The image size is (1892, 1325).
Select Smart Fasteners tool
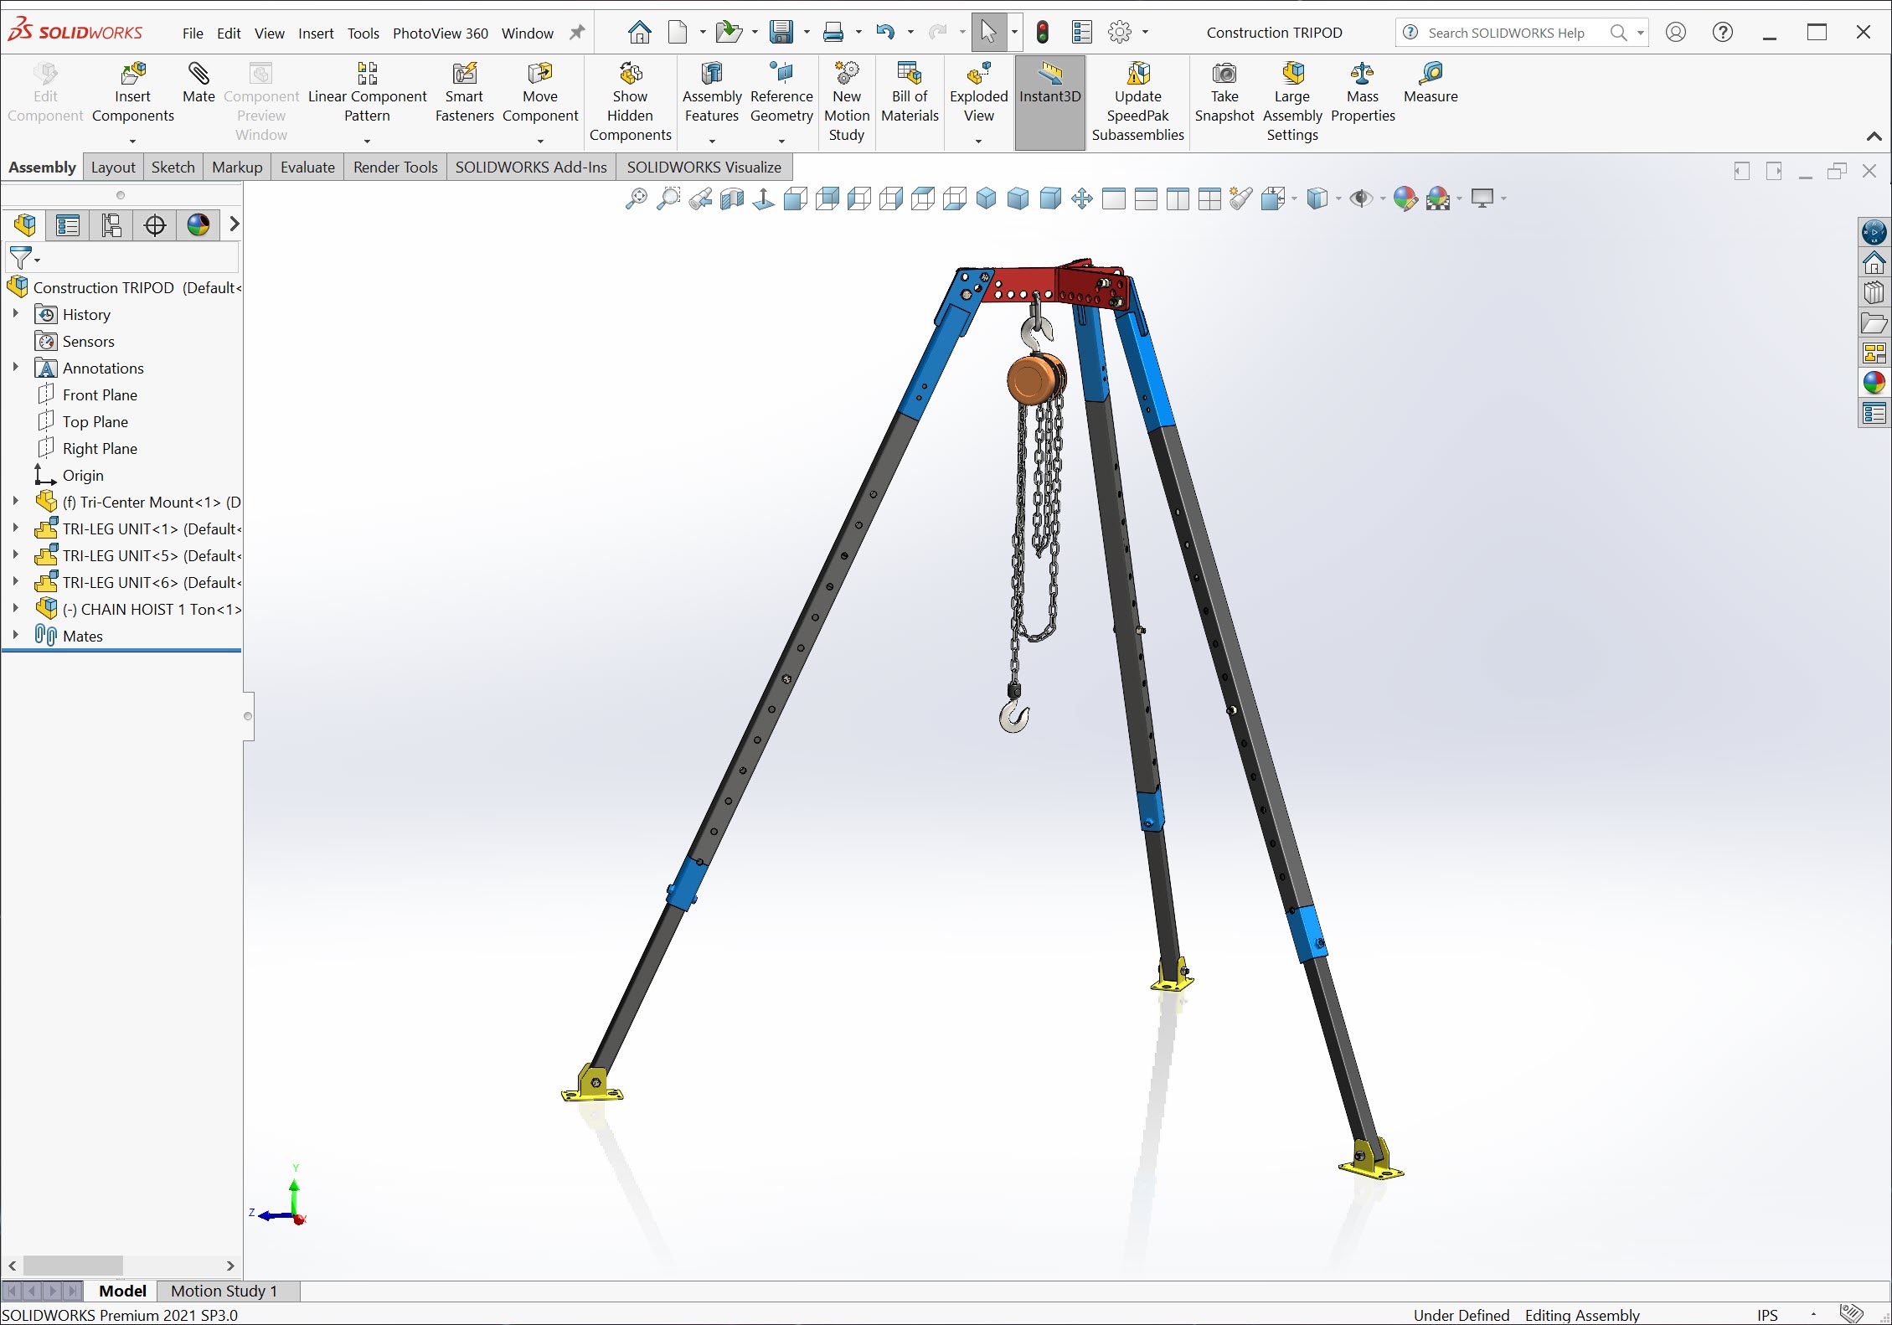(x=464, y=75)
